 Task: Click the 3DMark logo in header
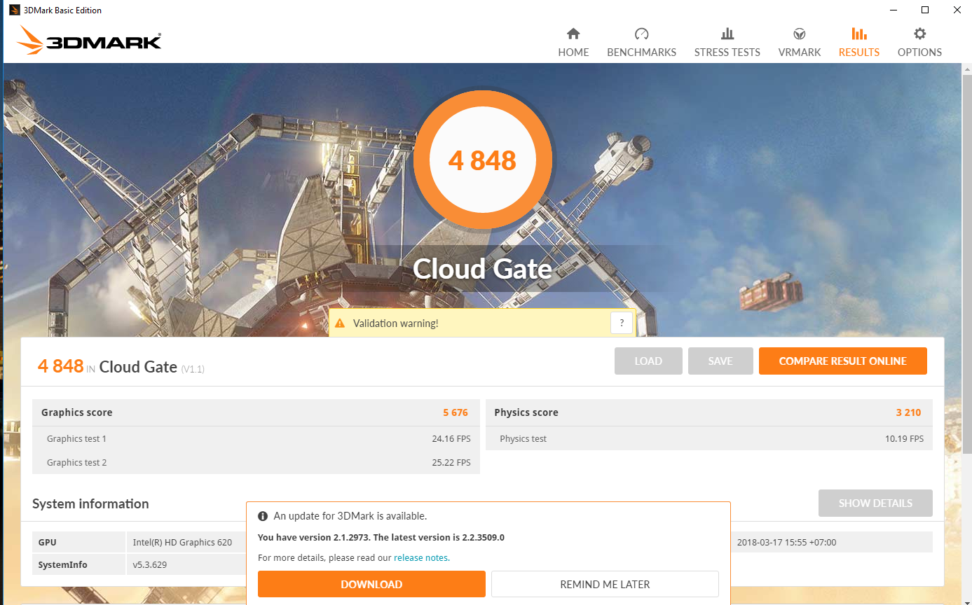[x=89, y=41]
